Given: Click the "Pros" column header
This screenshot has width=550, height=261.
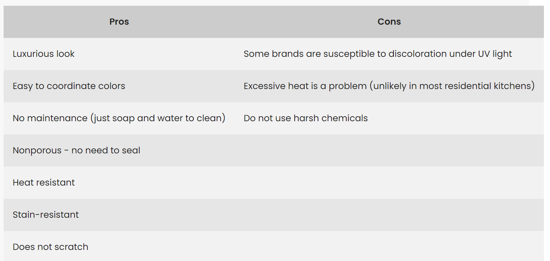Looking at the screenshot, I should [x=119, y=22].
